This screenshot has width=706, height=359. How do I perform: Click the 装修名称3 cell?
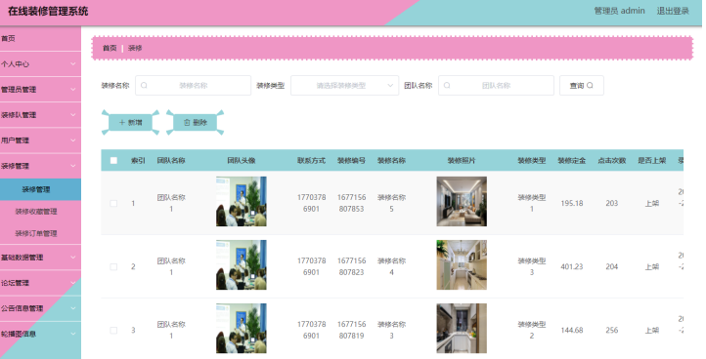391,331
